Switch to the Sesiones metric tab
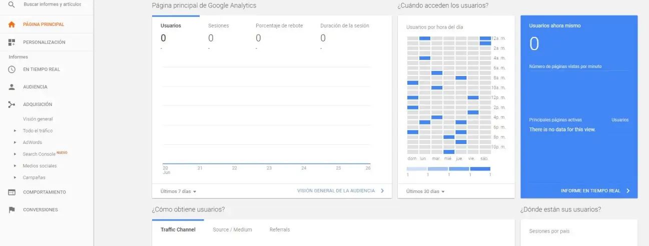The width and height of the screenshot is (649, 246). coord(218,26)
